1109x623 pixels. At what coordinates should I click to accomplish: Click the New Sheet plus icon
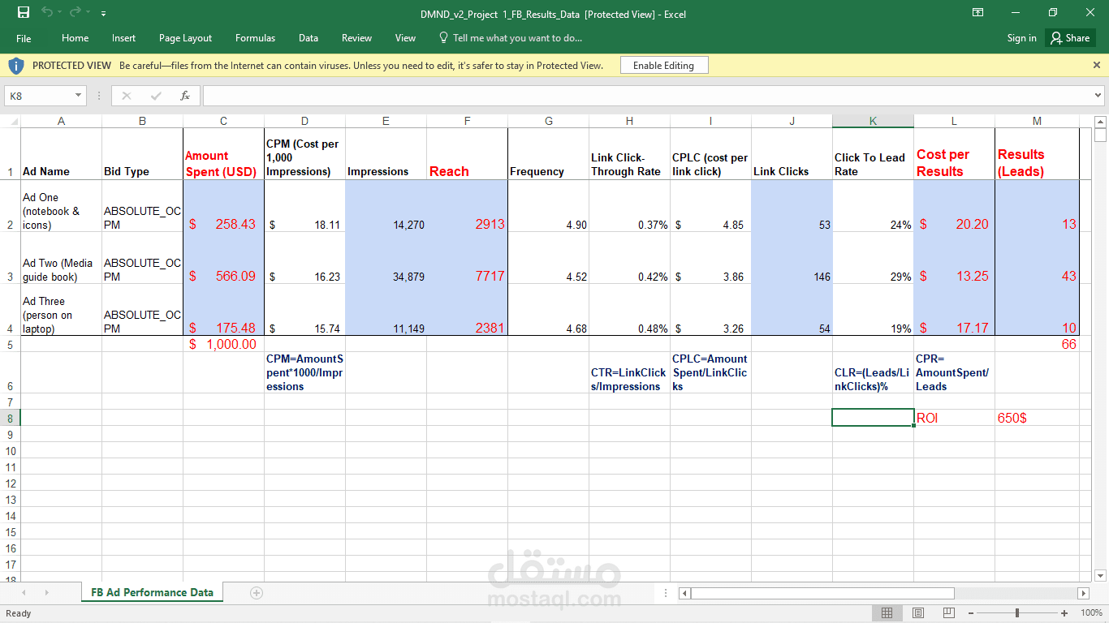pos(257,593)
